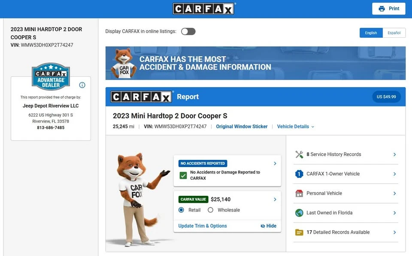412x256 pixels.
Task: Click the CARFAX VALUE green badge
Action: tap(193, 199)
